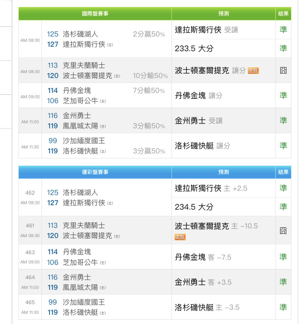Screen dimensions: 302x324
Task: Click 預測 header of the 國際盤賽事 table
Action: tap(224, 14)
